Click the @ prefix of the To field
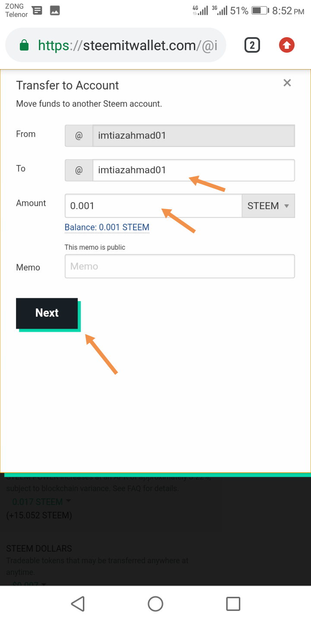311x622 pixels. coord(79,170)
